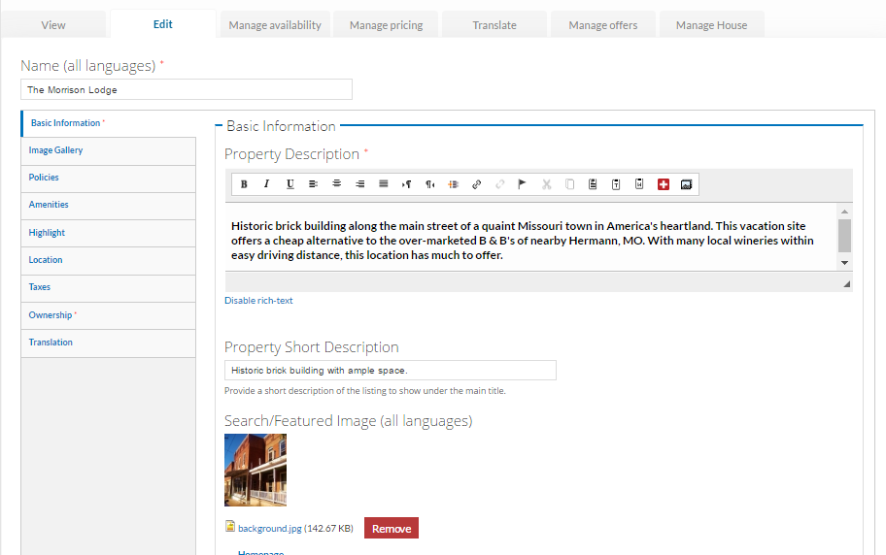The height and width of the screenshot is (555, 886).
Task: Switch to the Translate tab
Action: coord(494,25)
